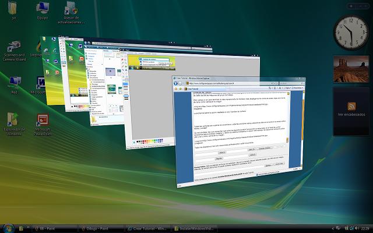
Task: Open Favorites Center star in Internet Explorer
Action: click(176, 89)
